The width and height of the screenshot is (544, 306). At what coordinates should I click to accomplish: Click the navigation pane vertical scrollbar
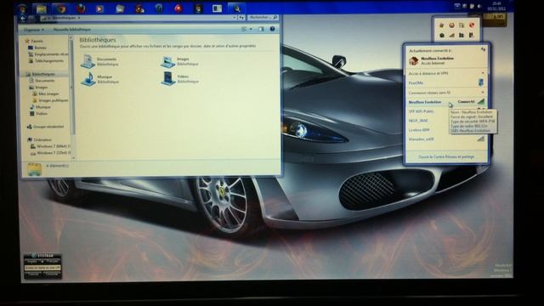[x=71, y=97]
